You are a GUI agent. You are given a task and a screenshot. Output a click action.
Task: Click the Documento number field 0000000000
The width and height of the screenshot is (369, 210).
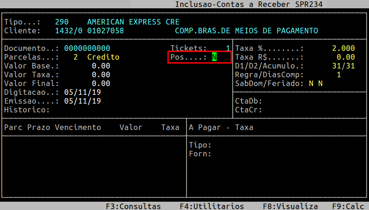87,49
